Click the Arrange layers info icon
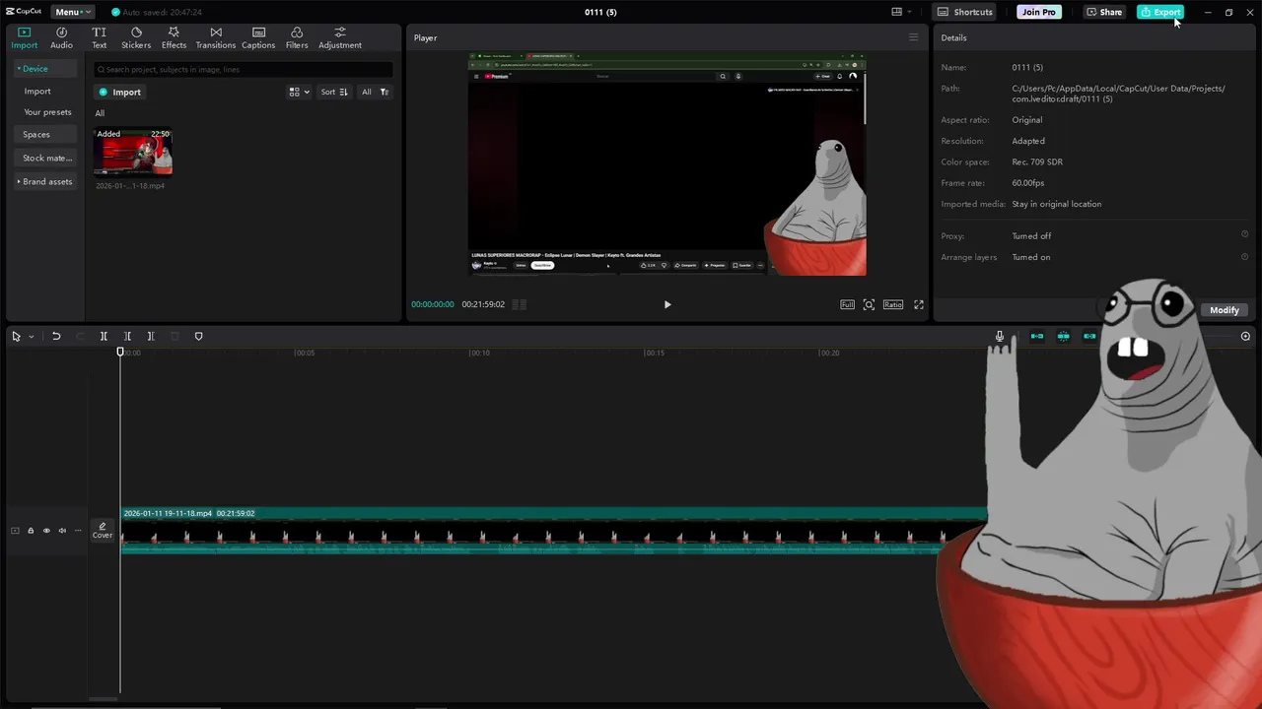The image size is (1262, 709). pos(1244,256)
